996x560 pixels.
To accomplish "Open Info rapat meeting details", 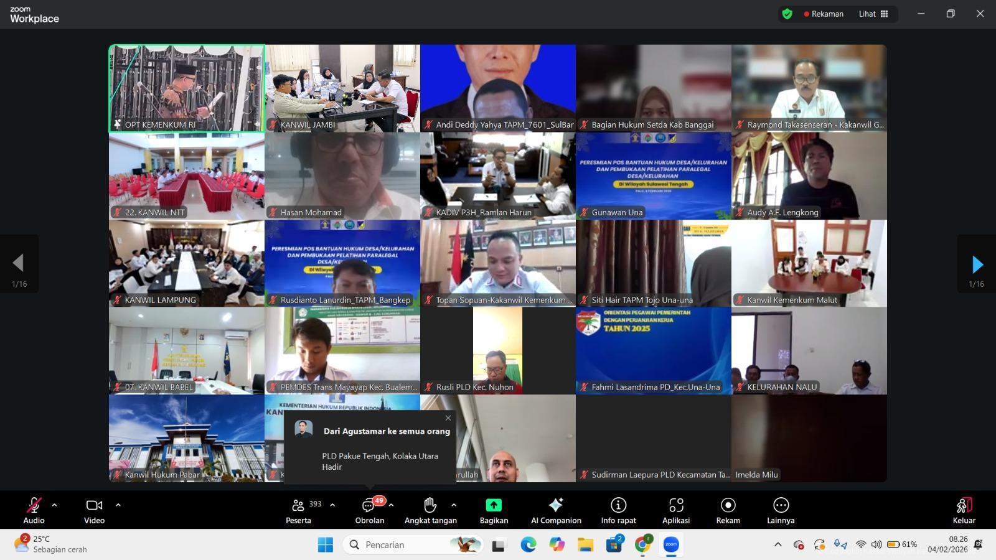I will click(618, 510).
